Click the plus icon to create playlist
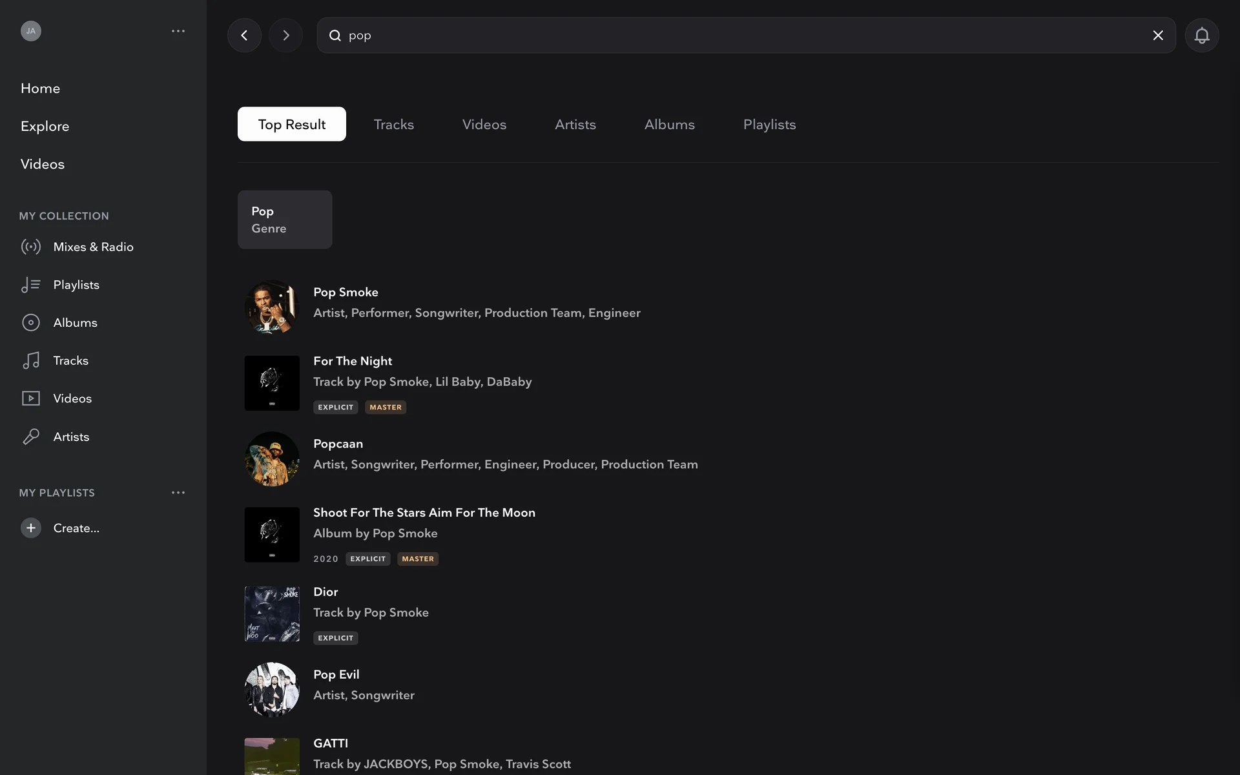This screenshot has height=775, width=1240. pyautogui.click(x=31, y=528)
